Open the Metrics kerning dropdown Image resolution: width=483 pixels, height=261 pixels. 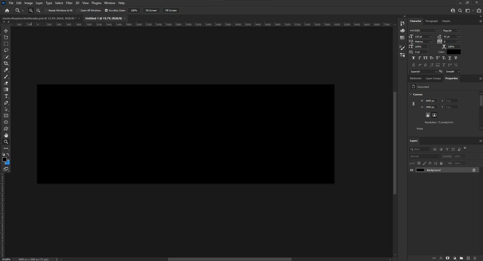pos(431,41)
